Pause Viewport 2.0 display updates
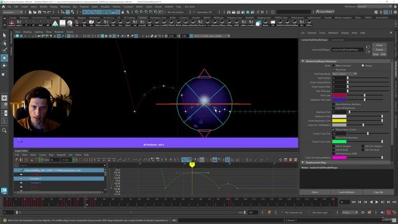This screenshot has height=224, width=398. [262, 12]
